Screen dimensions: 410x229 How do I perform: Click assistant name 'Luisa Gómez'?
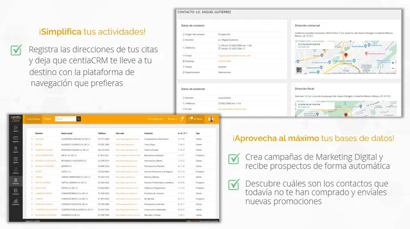pos(224,98)
